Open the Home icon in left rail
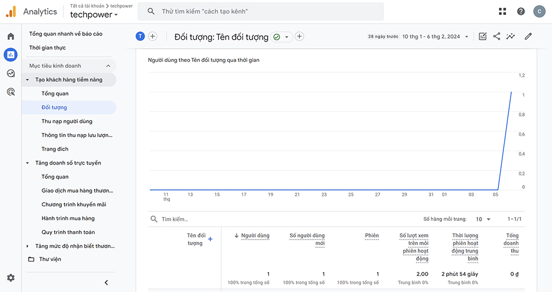 click(x=10, y=36)
